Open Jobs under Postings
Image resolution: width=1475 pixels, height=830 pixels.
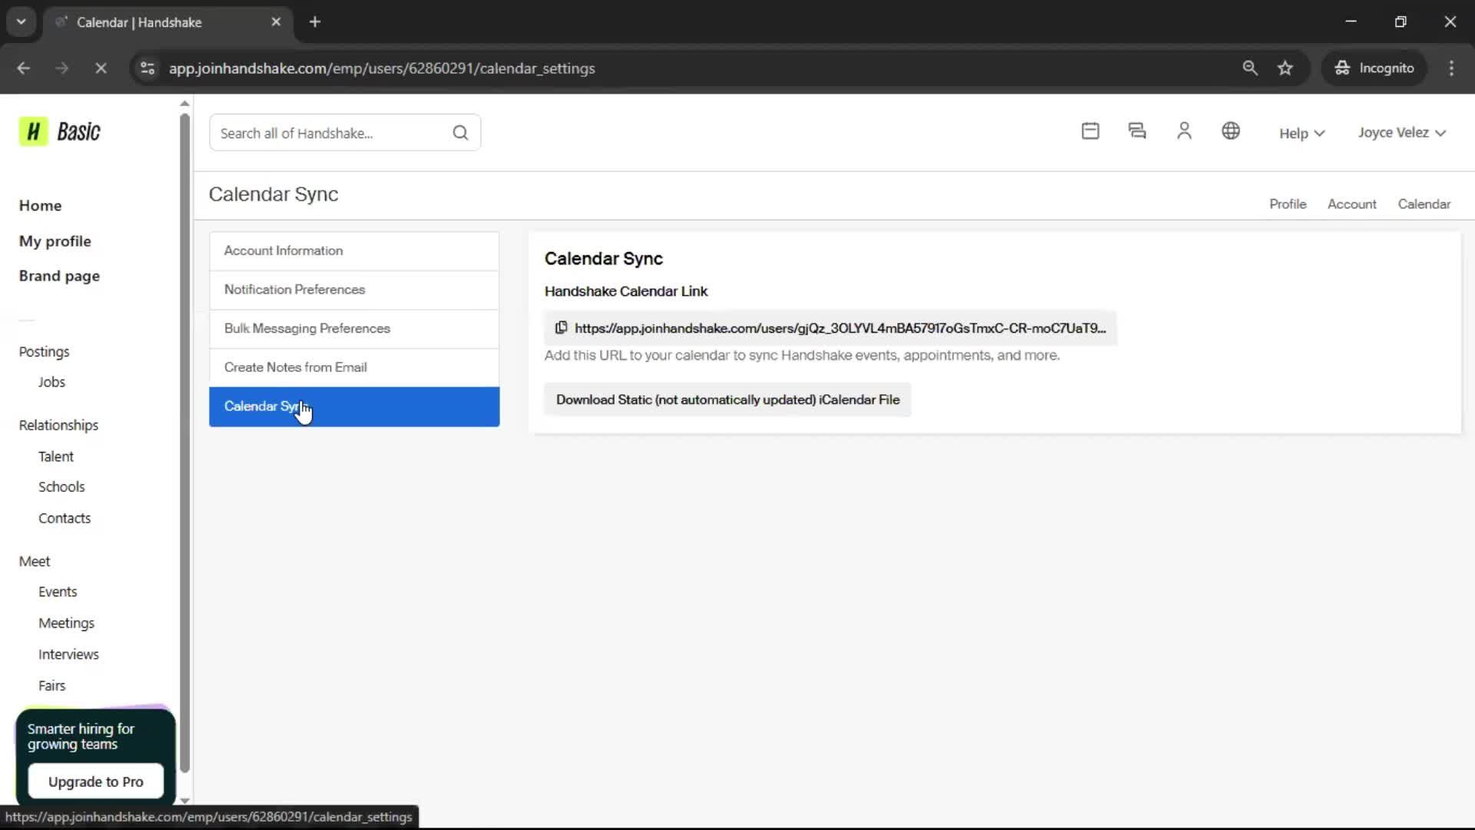click(x=51, y=382)
